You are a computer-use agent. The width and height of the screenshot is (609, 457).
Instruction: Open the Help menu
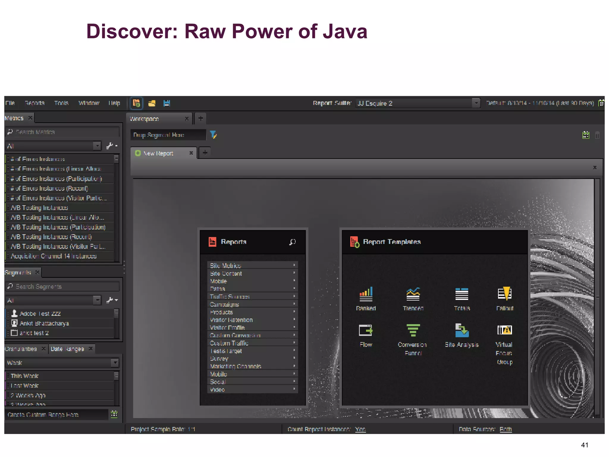point(114,103)
